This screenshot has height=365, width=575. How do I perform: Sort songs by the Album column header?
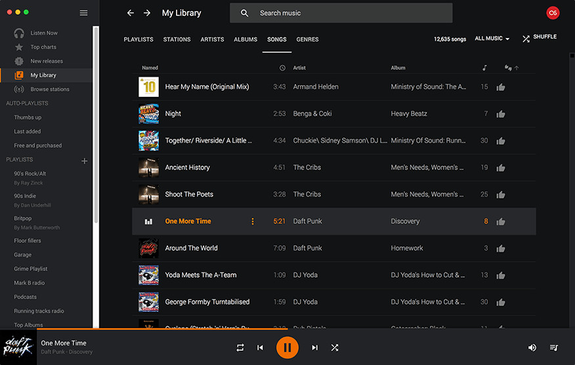(x=398, y=67)
